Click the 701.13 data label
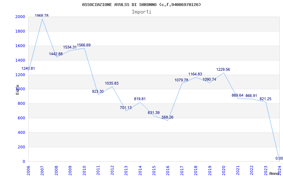This screenshot has width=283, height=177. (126, 108)
